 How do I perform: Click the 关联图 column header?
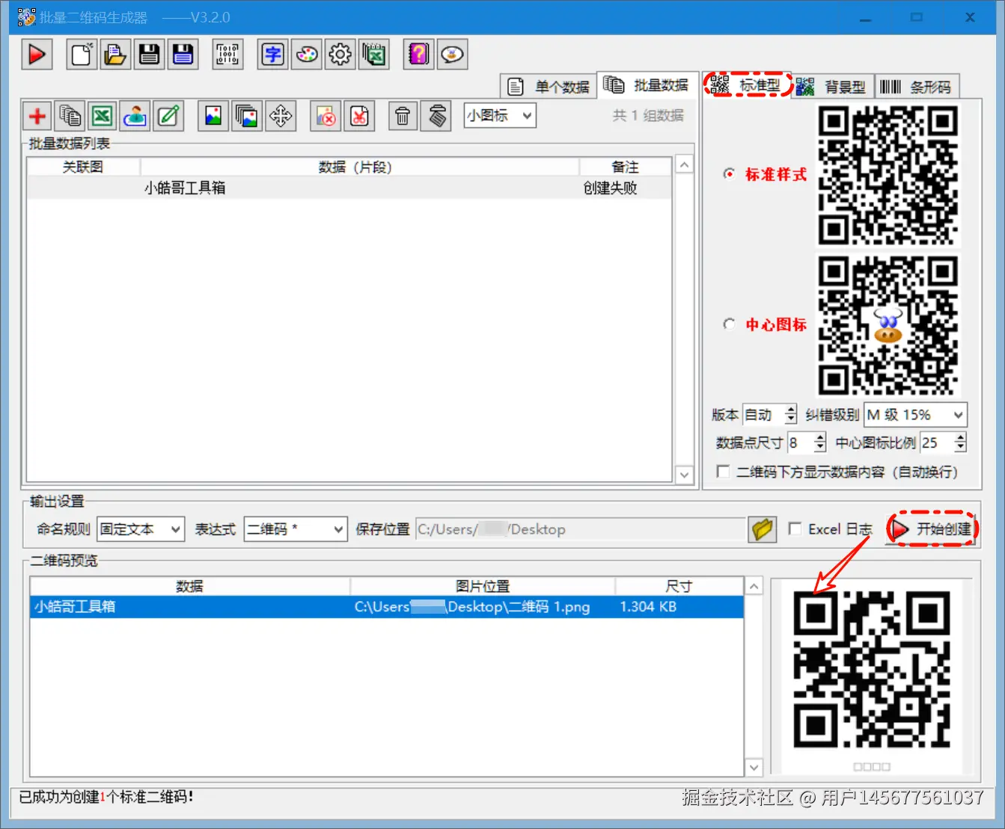click(x=83, y=167)
